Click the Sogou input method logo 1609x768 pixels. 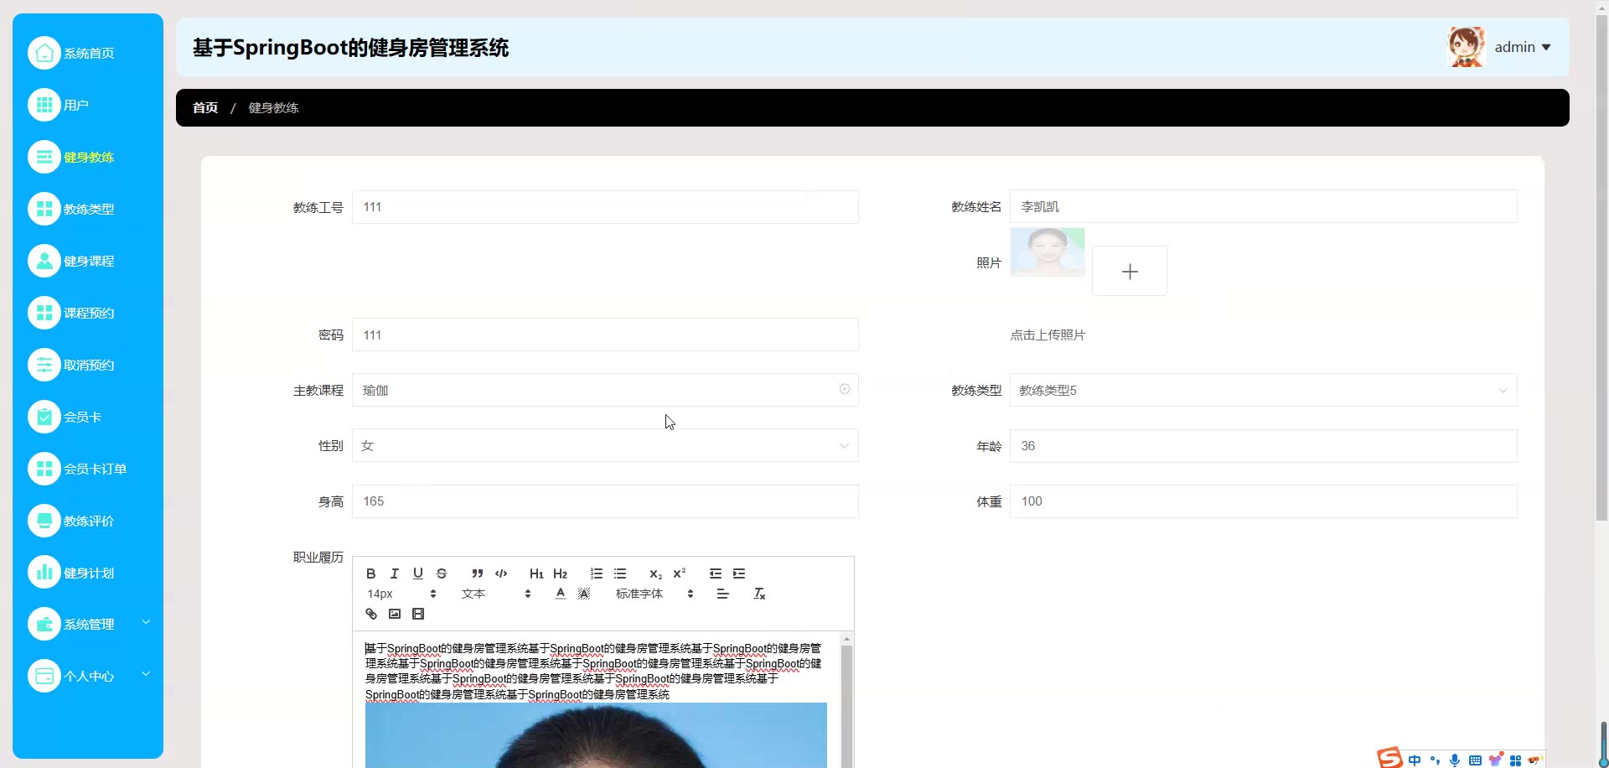pos(1390,758)
